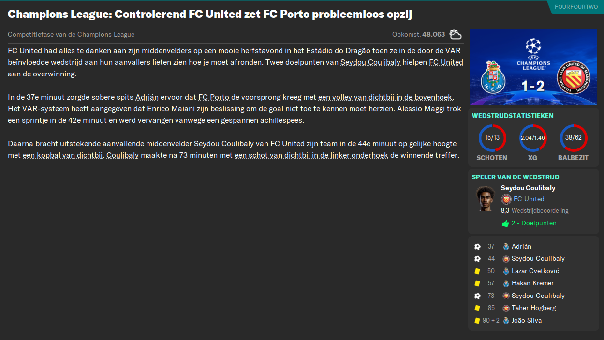604x340 pixels.
Task: Click the goal icon beside Adrián's 37th minute
Action: coord(478,246)
